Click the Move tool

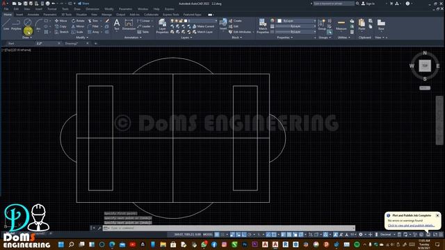(x=61, y=21)
